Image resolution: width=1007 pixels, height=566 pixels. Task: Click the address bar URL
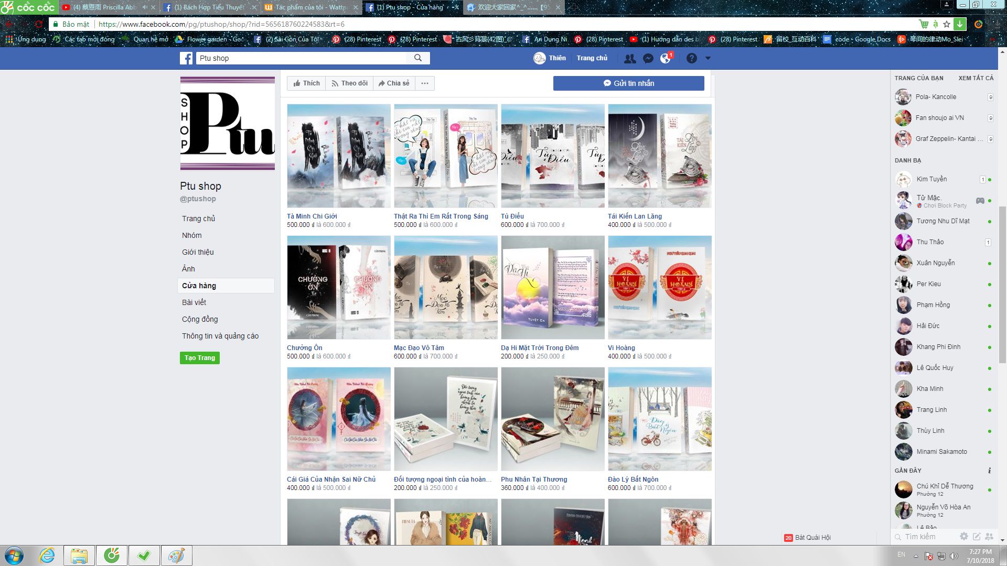221,24
